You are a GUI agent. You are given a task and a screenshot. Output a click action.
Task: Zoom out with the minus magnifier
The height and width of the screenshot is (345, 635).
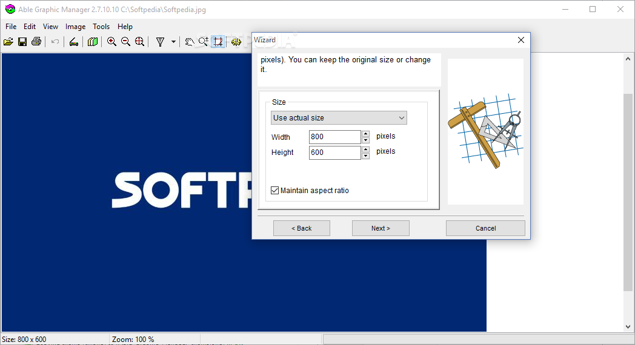[x=125, y=42]
